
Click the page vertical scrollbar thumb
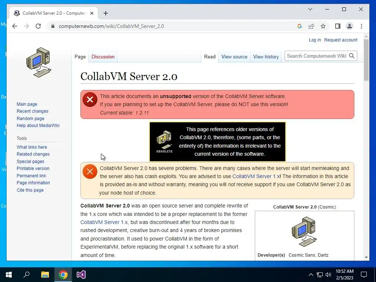(x=366, y=60)
